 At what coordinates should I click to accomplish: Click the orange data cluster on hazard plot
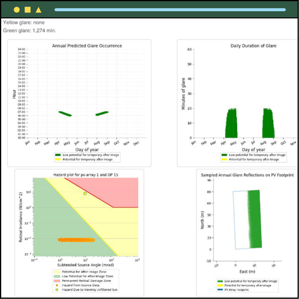pyautogui.click(x=76, y=240)
